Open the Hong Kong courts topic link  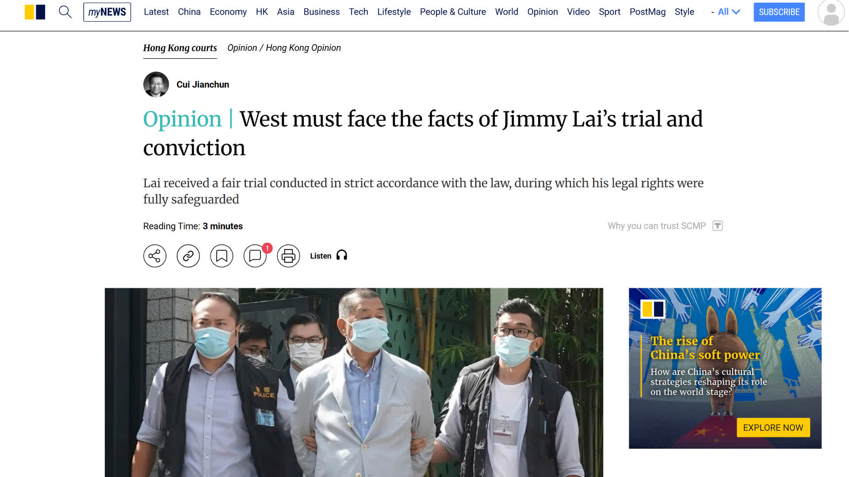[x=180, y=48]
